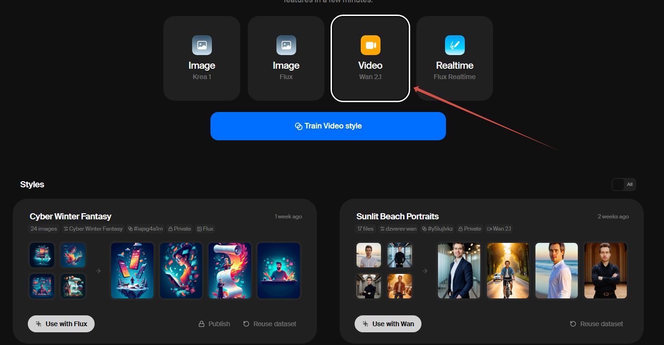This screenshot has width=664, height=345.
Task: Copy the #iajsg4a1m style code tag
Action: tap(146, 229)
